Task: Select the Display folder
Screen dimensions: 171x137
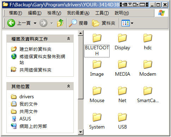Action: (x=122, y=42)
